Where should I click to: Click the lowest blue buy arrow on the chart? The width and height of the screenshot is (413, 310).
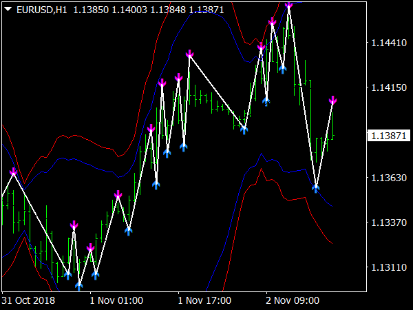pos(78,286)
